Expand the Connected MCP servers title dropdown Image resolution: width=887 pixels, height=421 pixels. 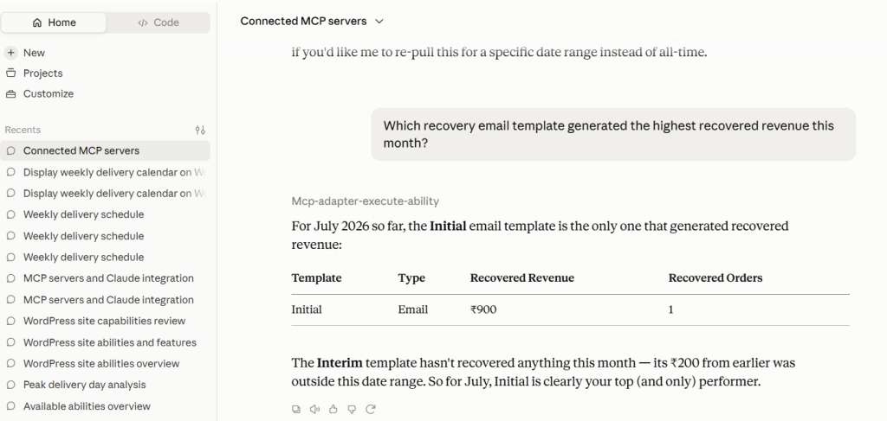(312, 21)
